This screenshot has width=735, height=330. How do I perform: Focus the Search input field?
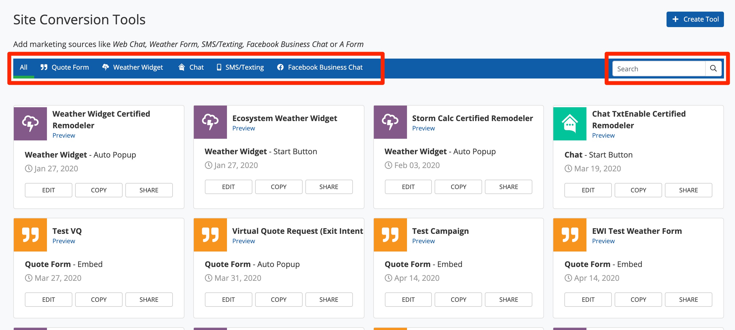pyautogui.click(x=658, y=69)
